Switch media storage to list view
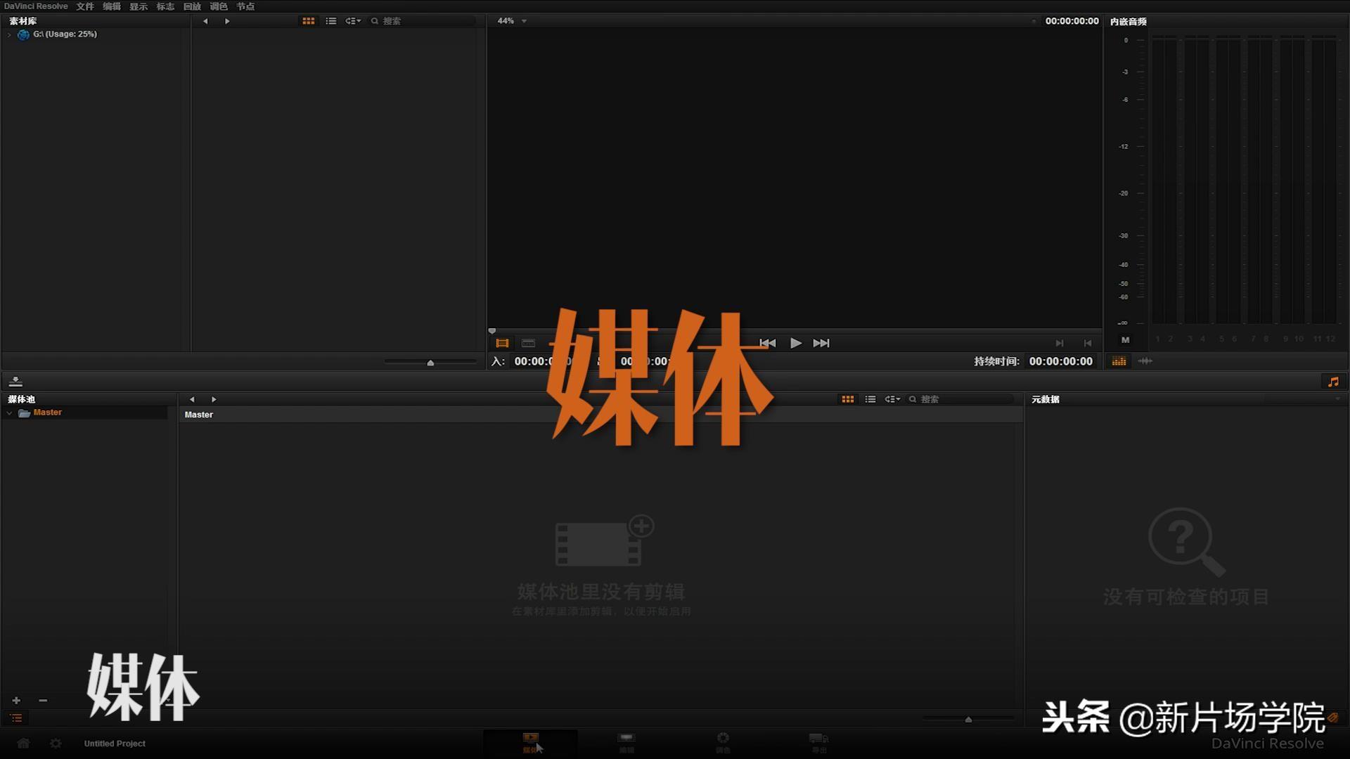 tap(331, 21)
